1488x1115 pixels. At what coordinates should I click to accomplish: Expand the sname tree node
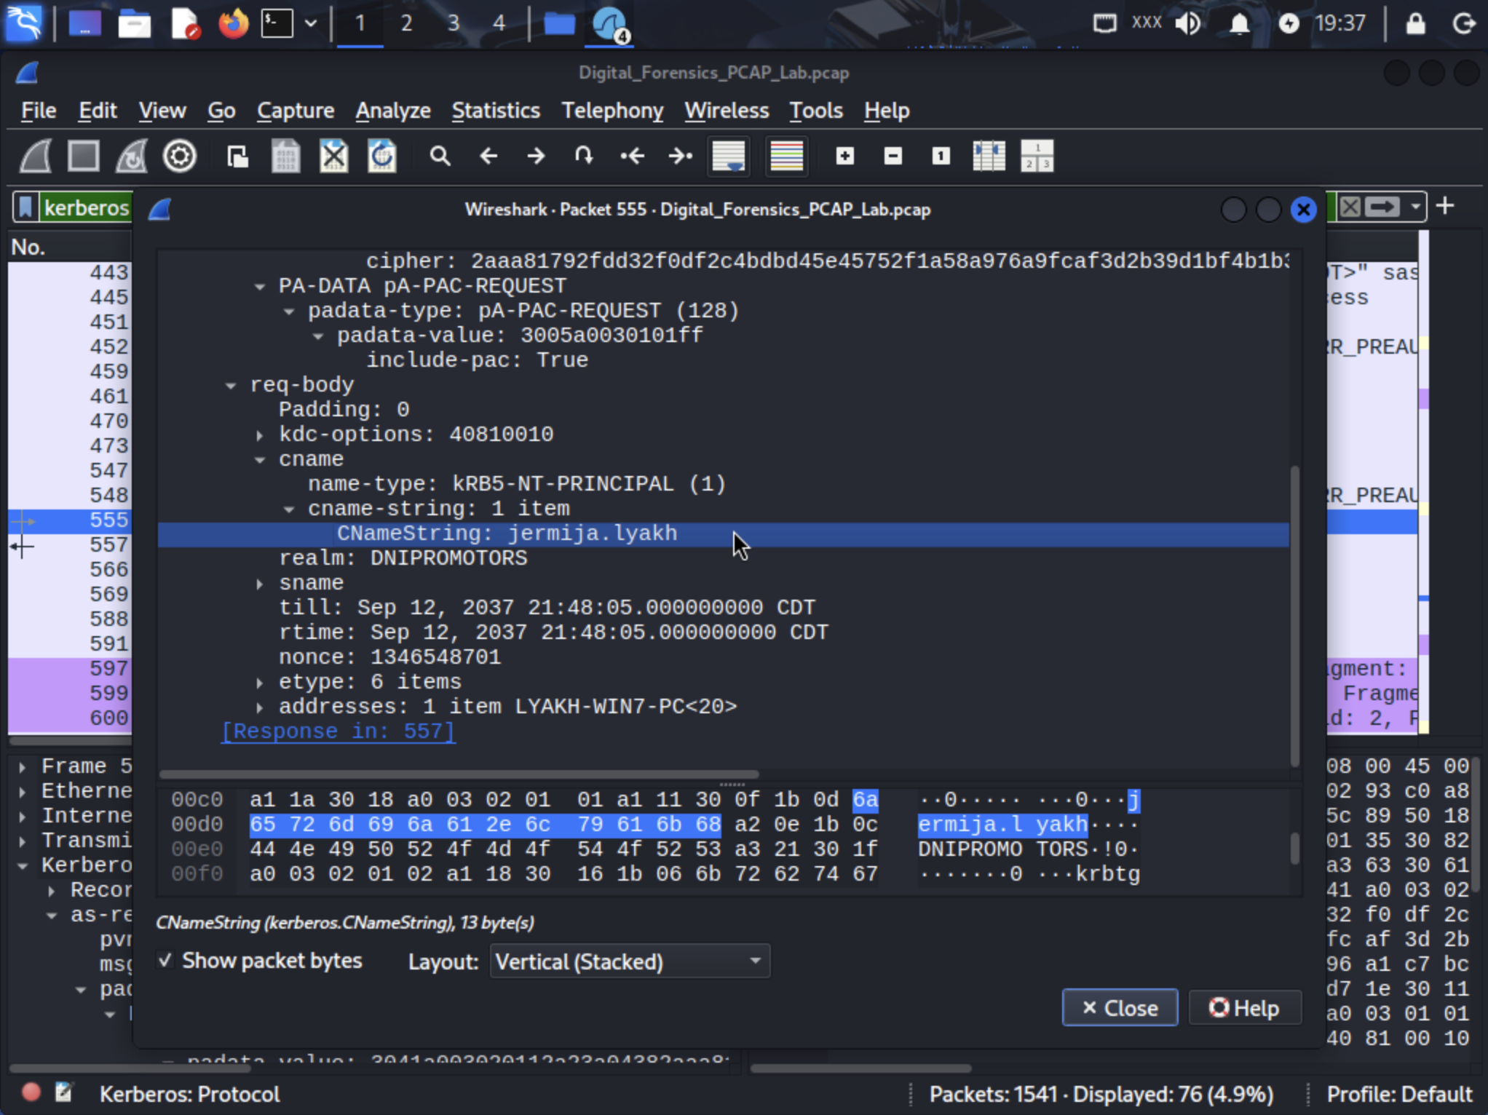click(x=260, y=583)
